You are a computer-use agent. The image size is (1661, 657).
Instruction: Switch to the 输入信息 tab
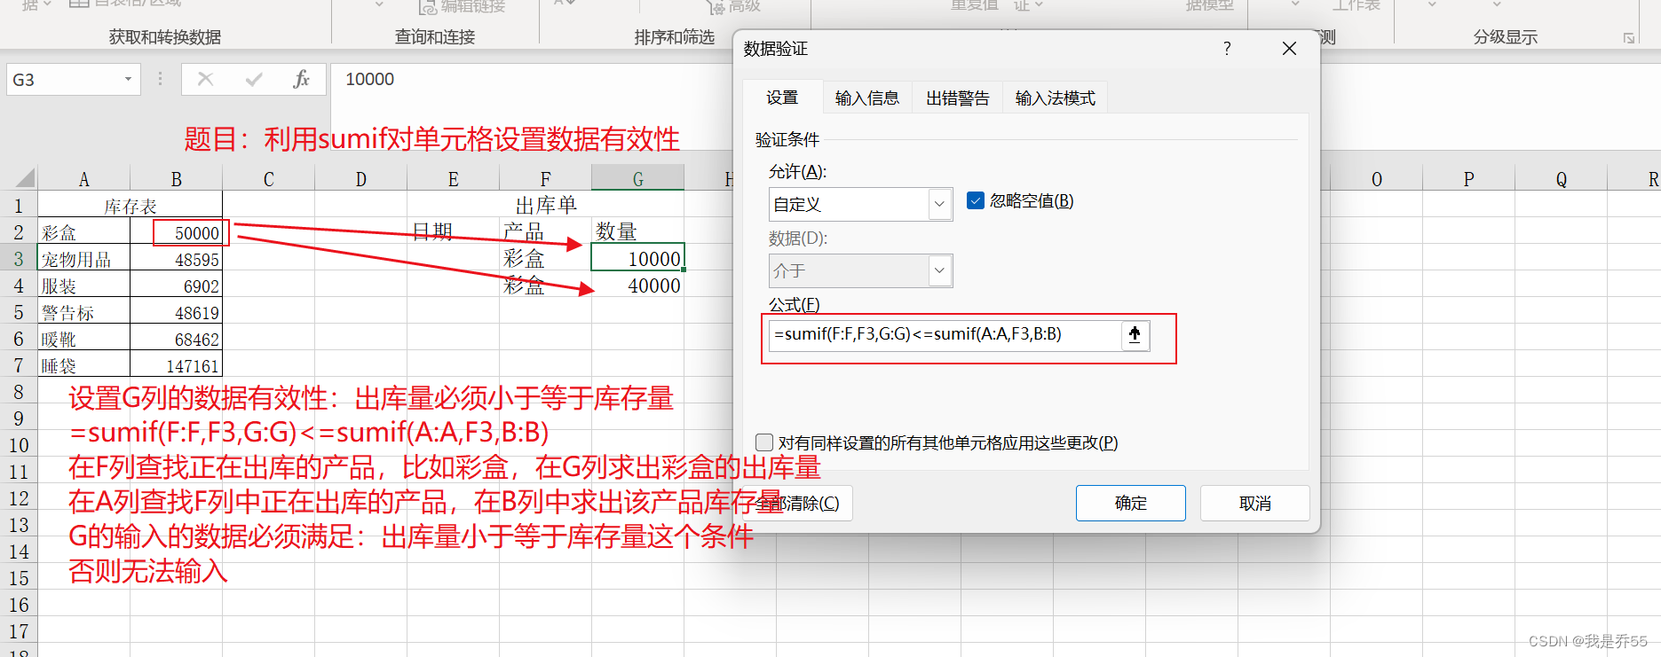pos(867,98)
